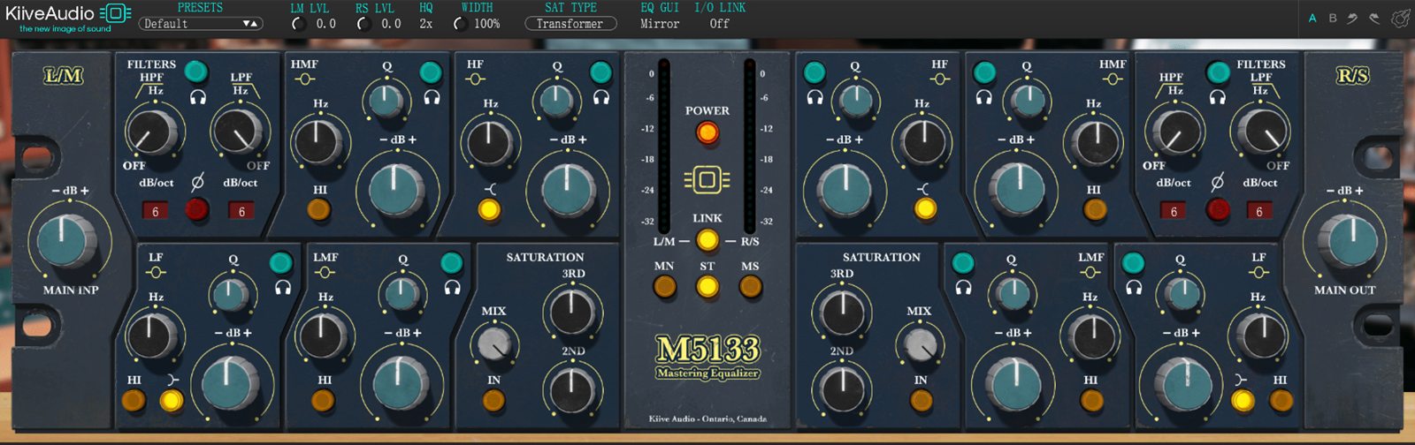Click headphones icon in right FILTERS section
Screen dimensions: 1415x445
click(1218, 97)
